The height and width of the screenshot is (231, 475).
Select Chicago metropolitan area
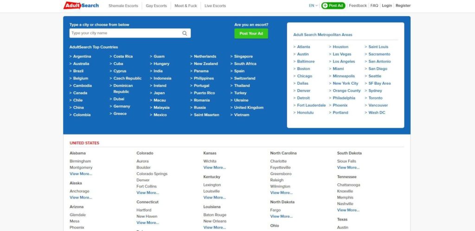[304, 76]
